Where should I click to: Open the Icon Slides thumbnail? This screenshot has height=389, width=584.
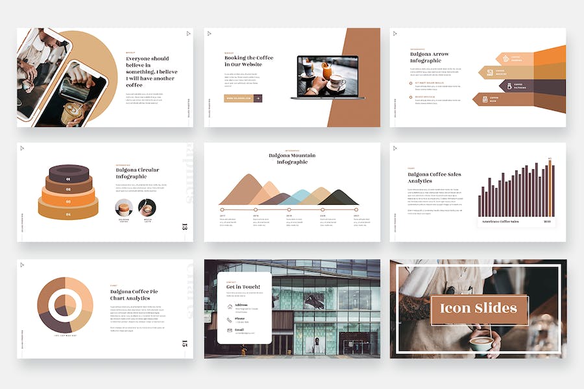[x=478, y=309]
